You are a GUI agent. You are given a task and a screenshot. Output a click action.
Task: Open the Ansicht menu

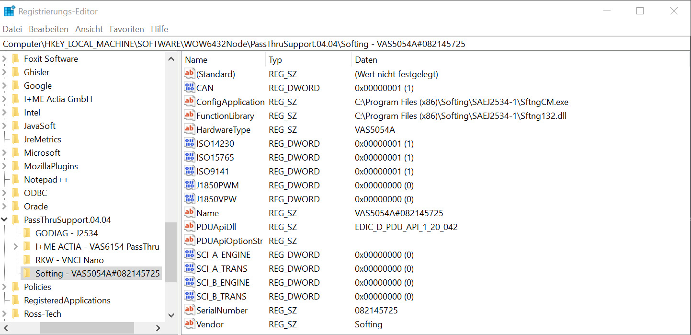[x=89, y=29]
